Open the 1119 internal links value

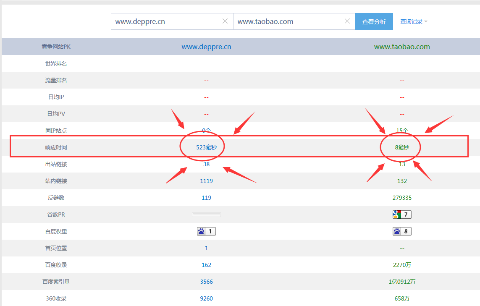coord(206,181)
